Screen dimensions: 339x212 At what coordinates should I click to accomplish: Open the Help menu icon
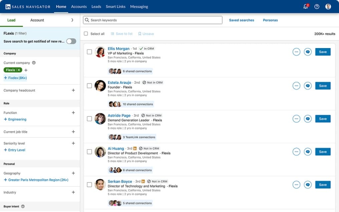click(x=317, y=6)
